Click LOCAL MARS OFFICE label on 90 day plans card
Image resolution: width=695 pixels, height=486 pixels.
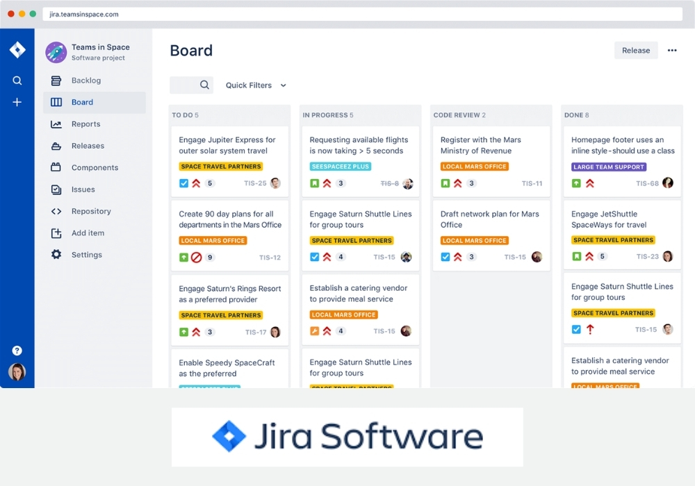tap(213, 240)
